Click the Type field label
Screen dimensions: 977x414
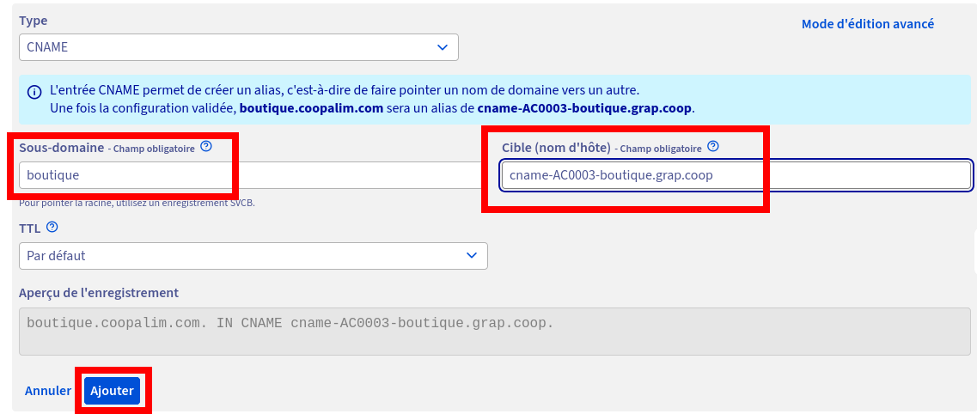click(x=34, y=20)
